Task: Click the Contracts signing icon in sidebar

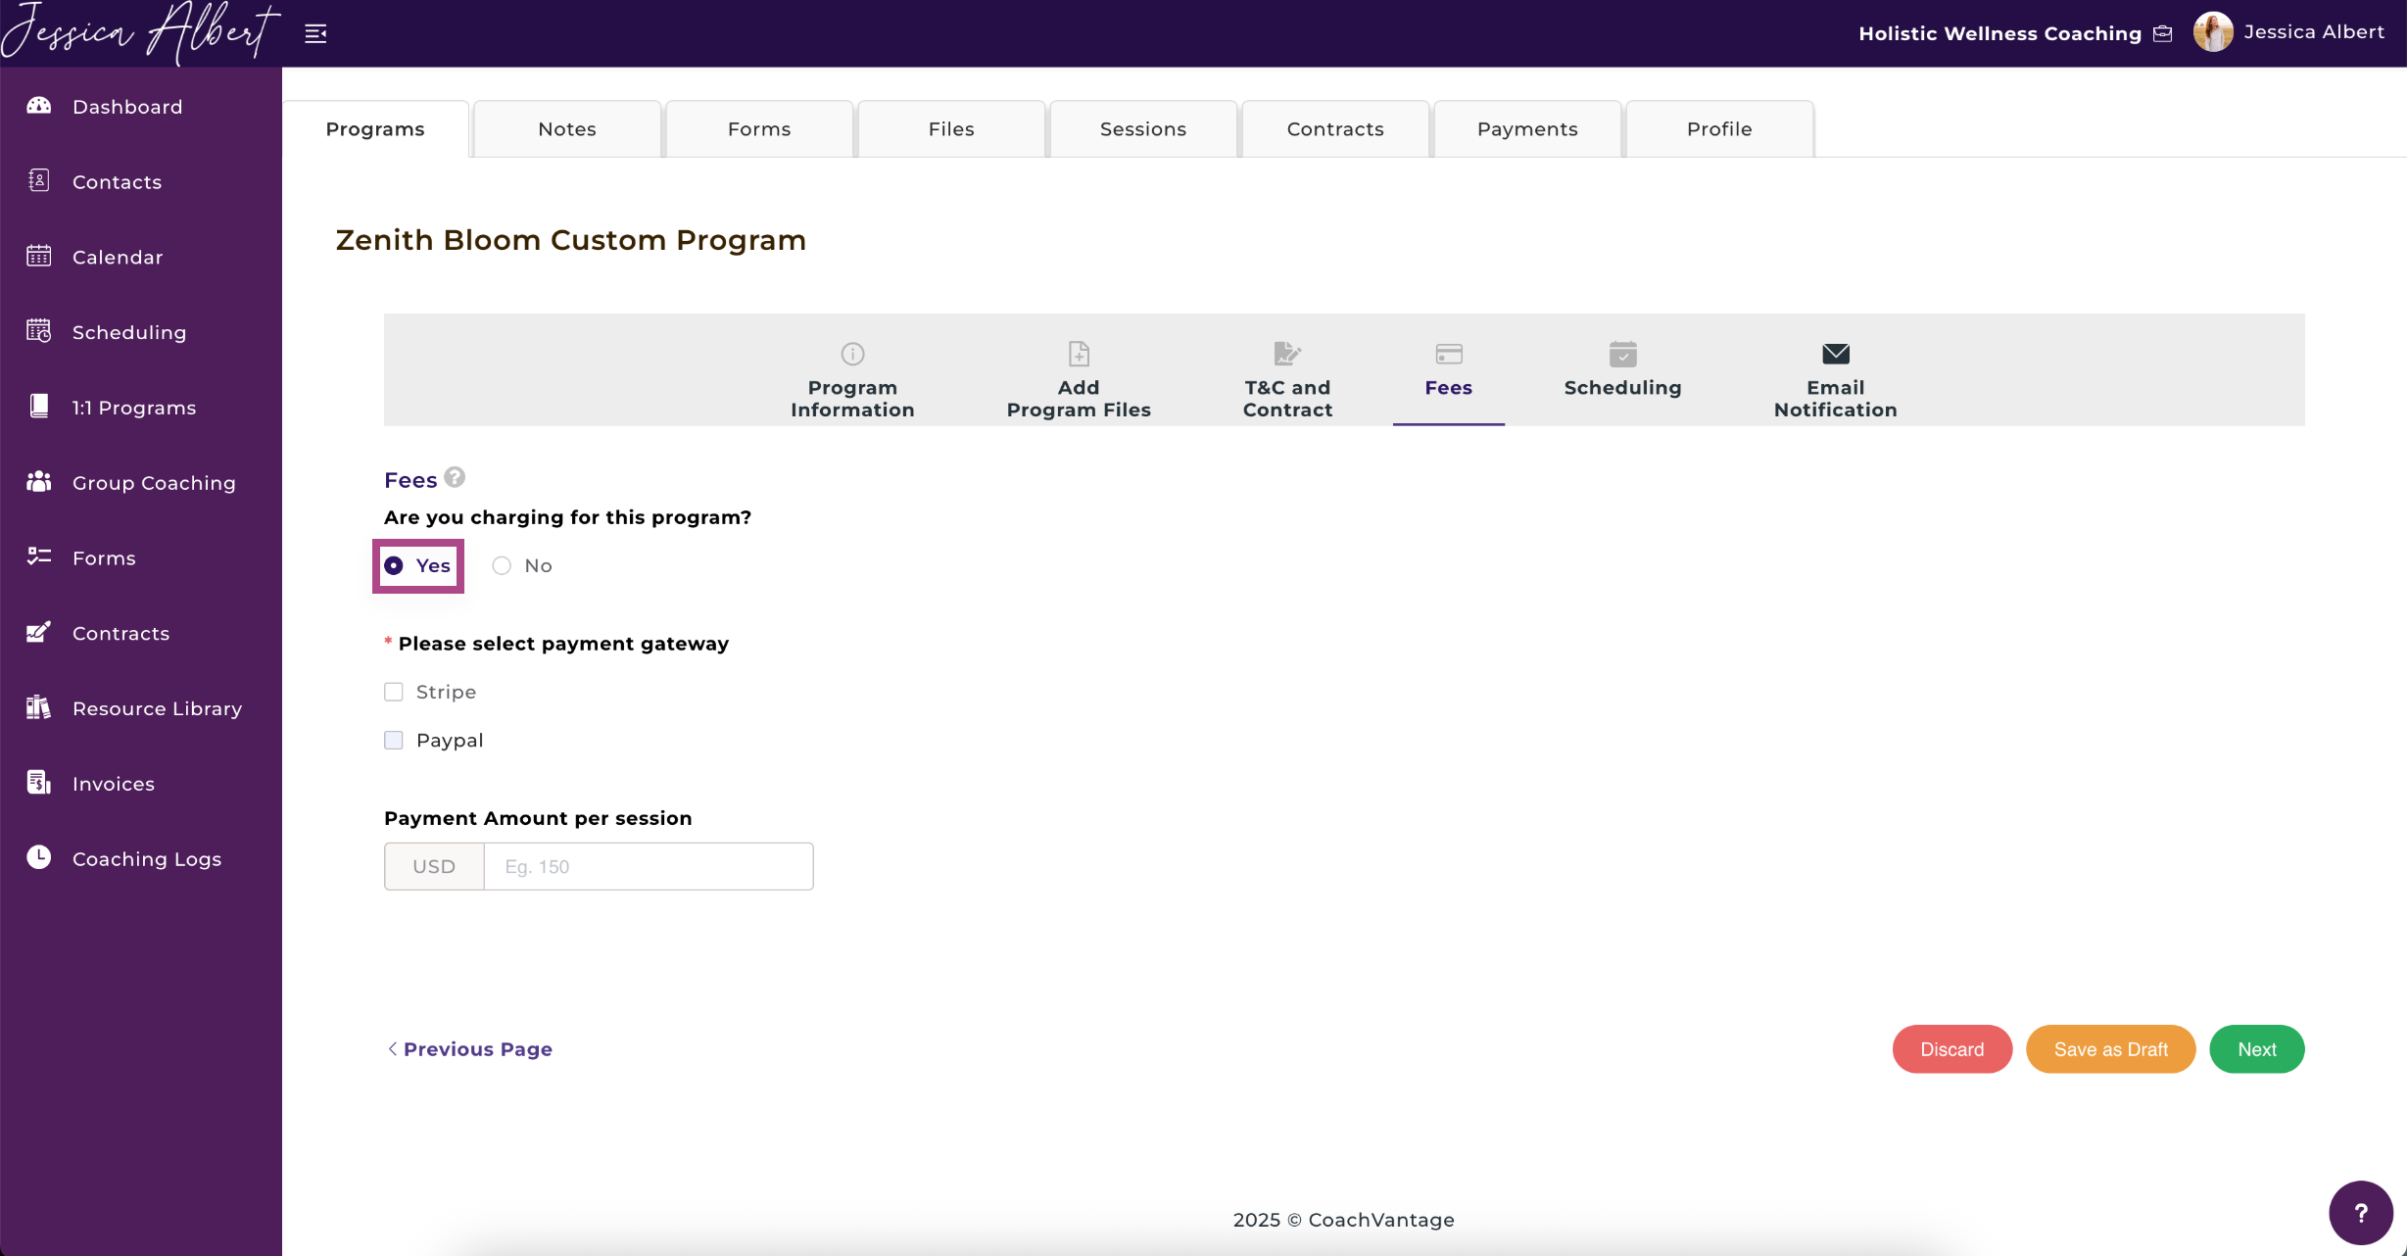Action: (38, 632)
